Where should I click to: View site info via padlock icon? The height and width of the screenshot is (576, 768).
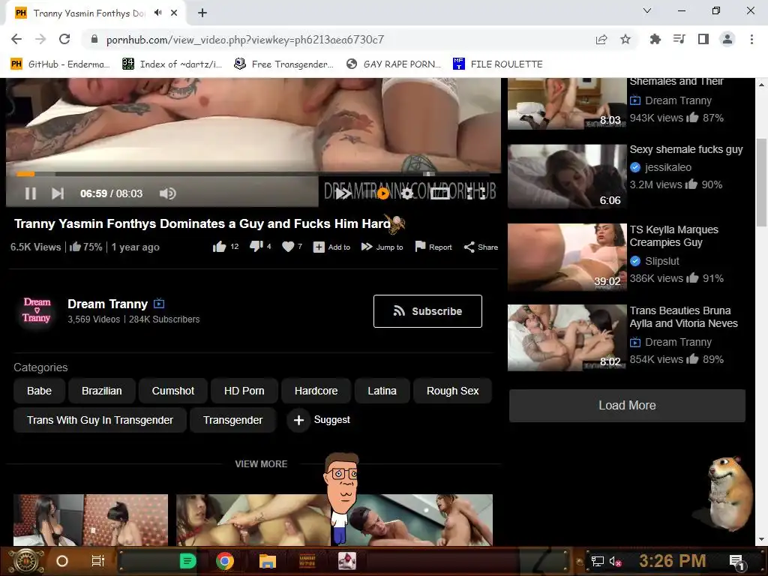tap(94, 39)
